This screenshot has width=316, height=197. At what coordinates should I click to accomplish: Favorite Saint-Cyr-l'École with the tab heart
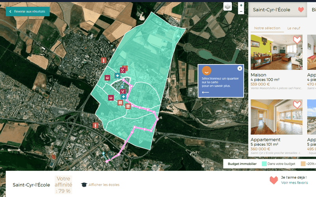(301, 9)
